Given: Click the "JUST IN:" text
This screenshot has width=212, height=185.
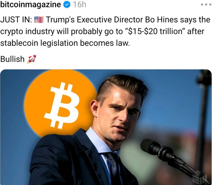Looking at the screenshot, I should (16, 20).
